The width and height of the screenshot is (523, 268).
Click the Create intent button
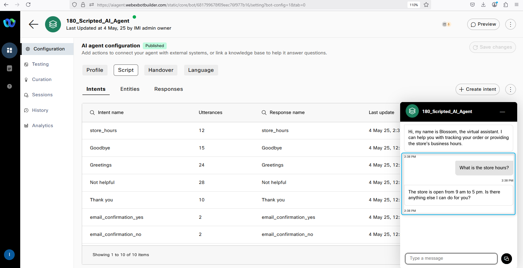(477, 89)
